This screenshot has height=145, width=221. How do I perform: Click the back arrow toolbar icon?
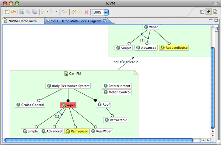64,12
